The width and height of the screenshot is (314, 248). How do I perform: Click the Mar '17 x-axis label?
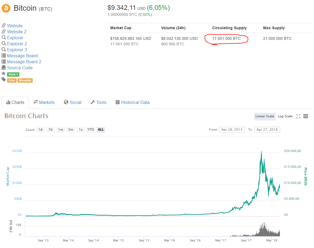[x=221, y=240]
